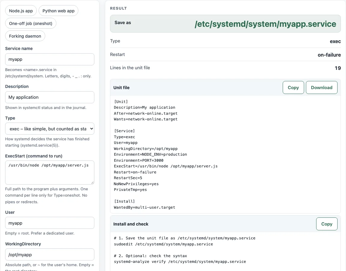Image resolution: width=346 pixels, height=271 pixels.
Task: Click the systemd-analyze verify command line
Action: pos(180,262)
